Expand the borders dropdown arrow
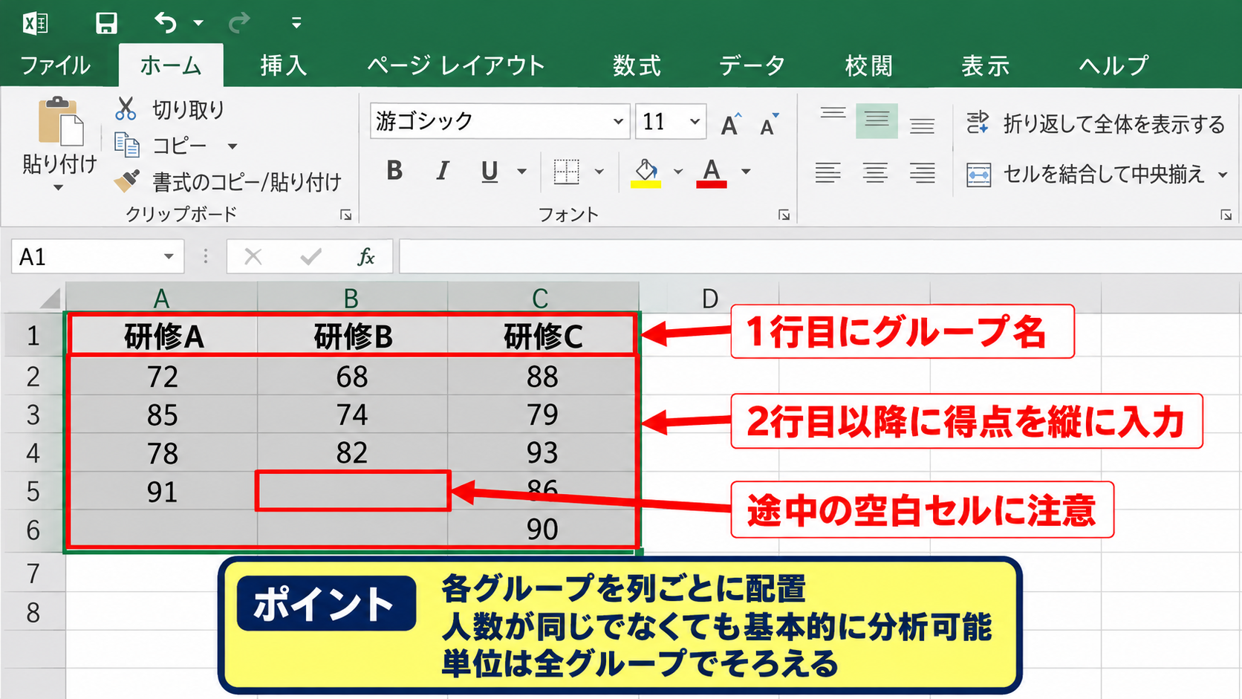The height and width of the screenshot is (699, 1242). pos(599,172)
